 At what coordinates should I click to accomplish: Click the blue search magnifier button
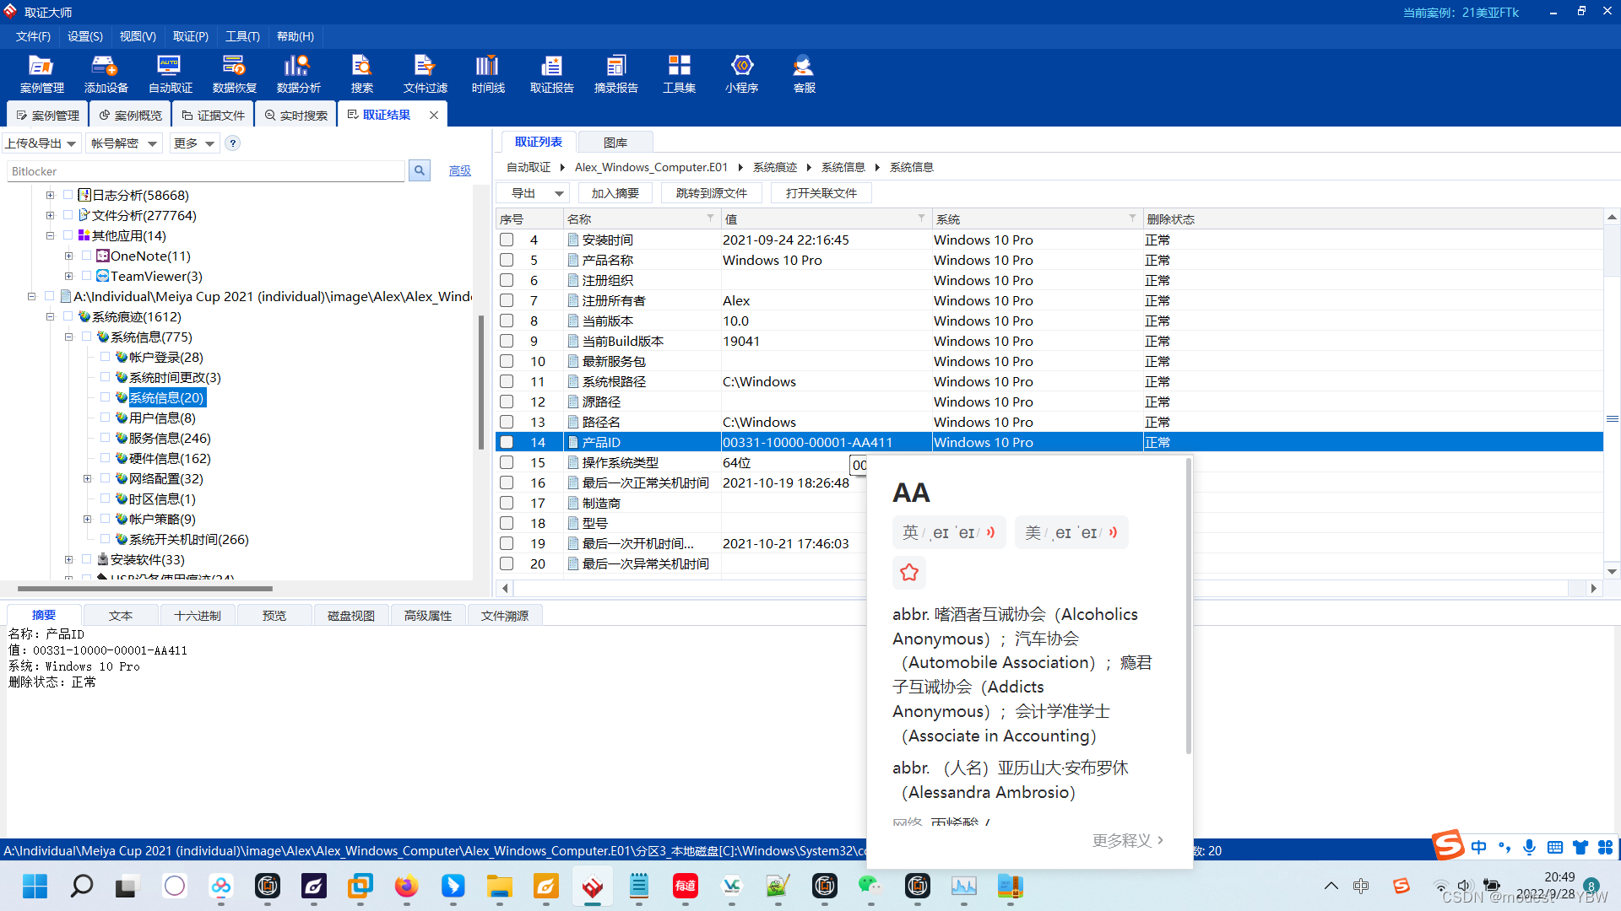coord(419,171)
